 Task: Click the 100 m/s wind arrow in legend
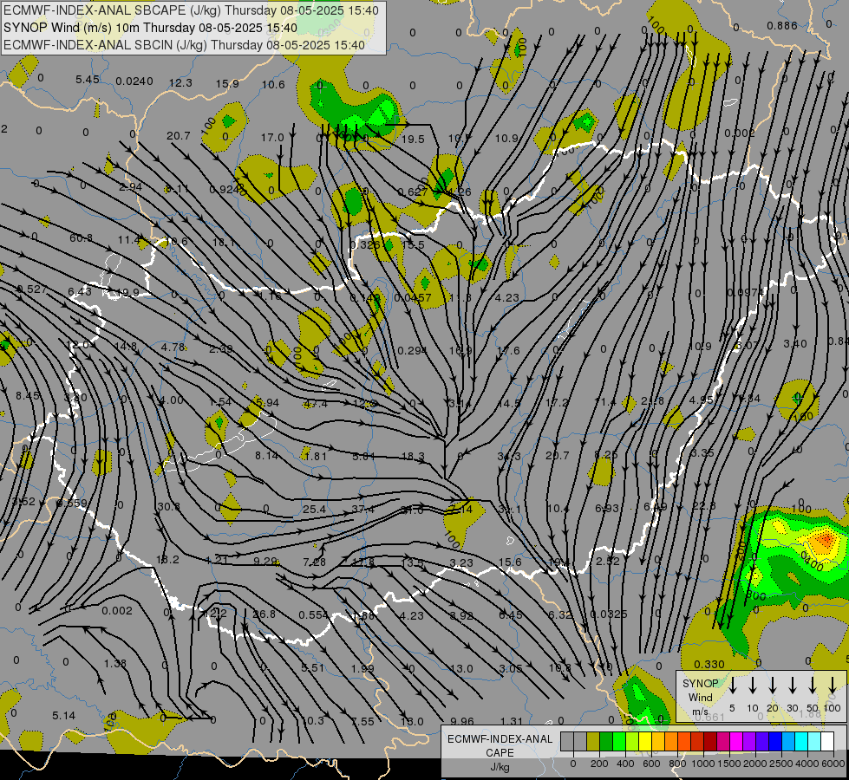(833, 686)
